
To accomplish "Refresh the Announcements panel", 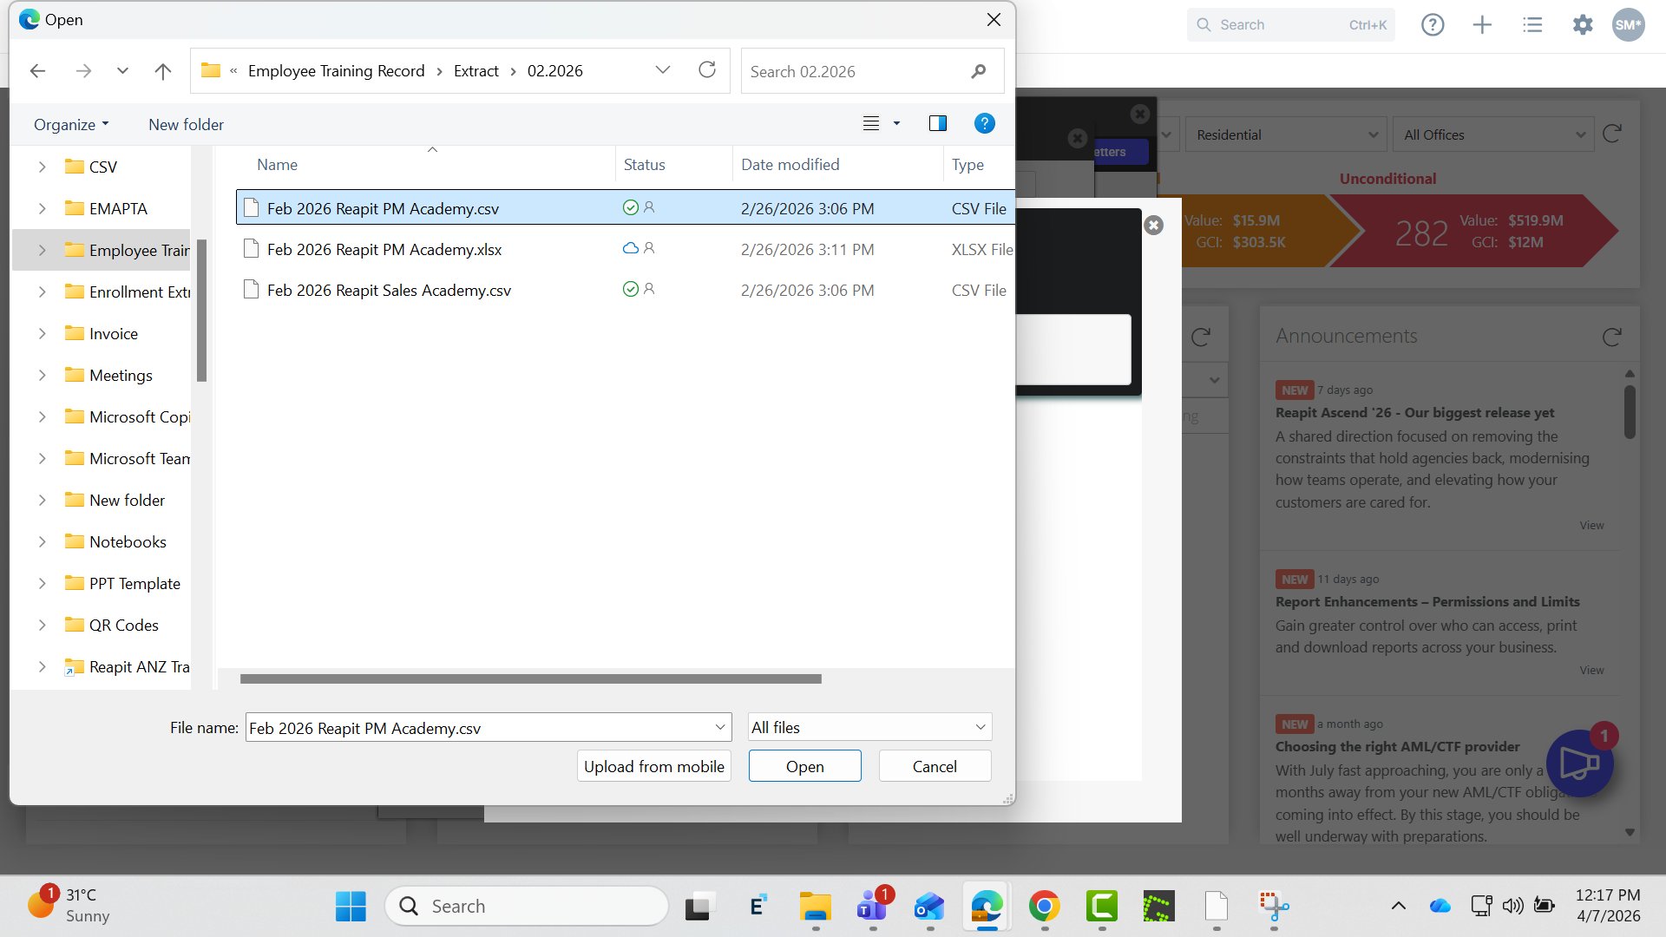I will click(1611, 337).
